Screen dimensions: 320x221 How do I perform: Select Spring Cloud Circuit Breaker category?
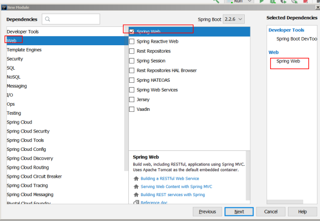click(65, 176)
